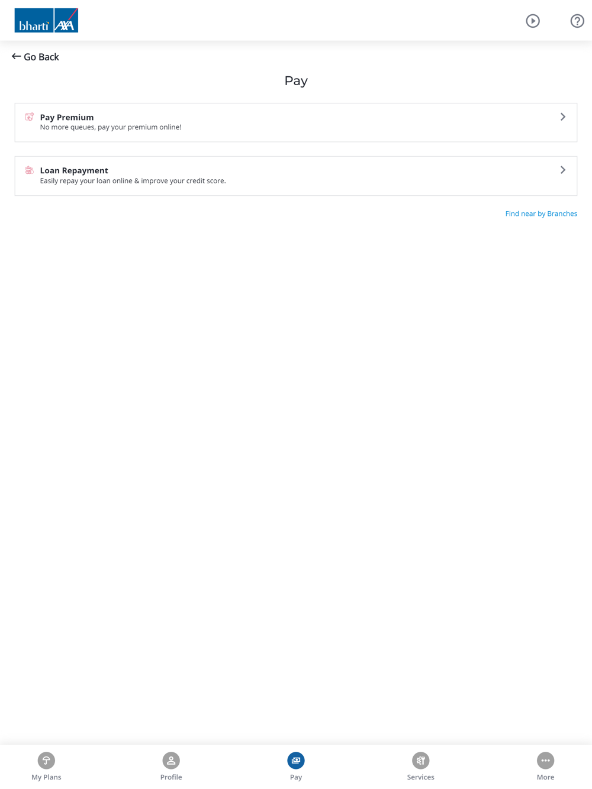Image resolution: width=592 pixels, height=789 pixels.
Task: Expand the Loan Repayment chevron arrow
Action: [x=563, y=170]
